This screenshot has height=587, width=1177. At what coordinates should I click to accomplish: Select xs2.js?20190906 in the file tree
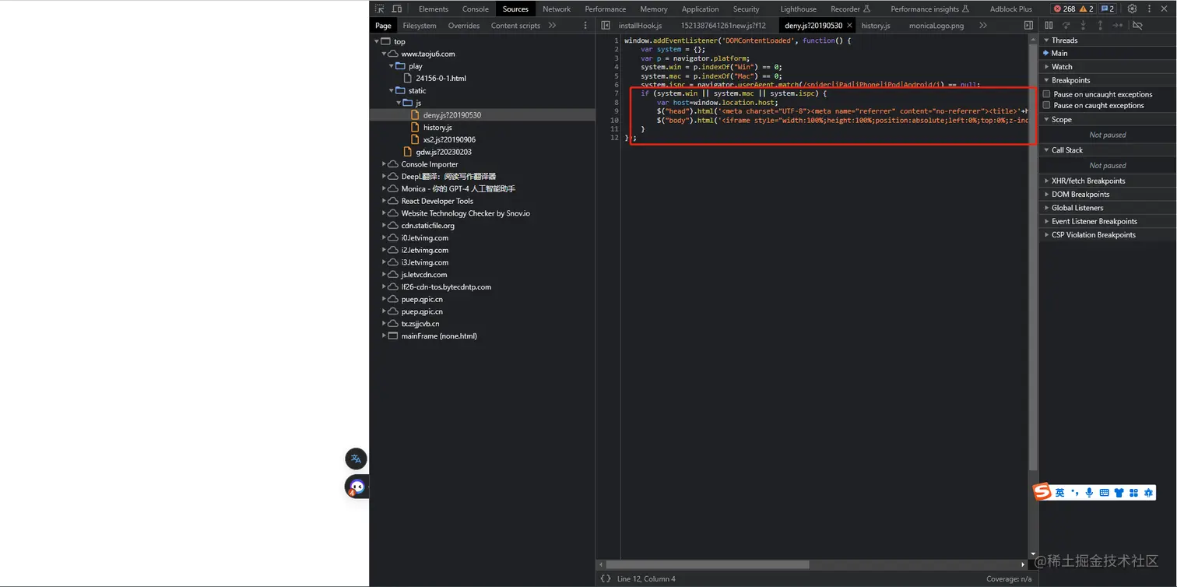449,139
